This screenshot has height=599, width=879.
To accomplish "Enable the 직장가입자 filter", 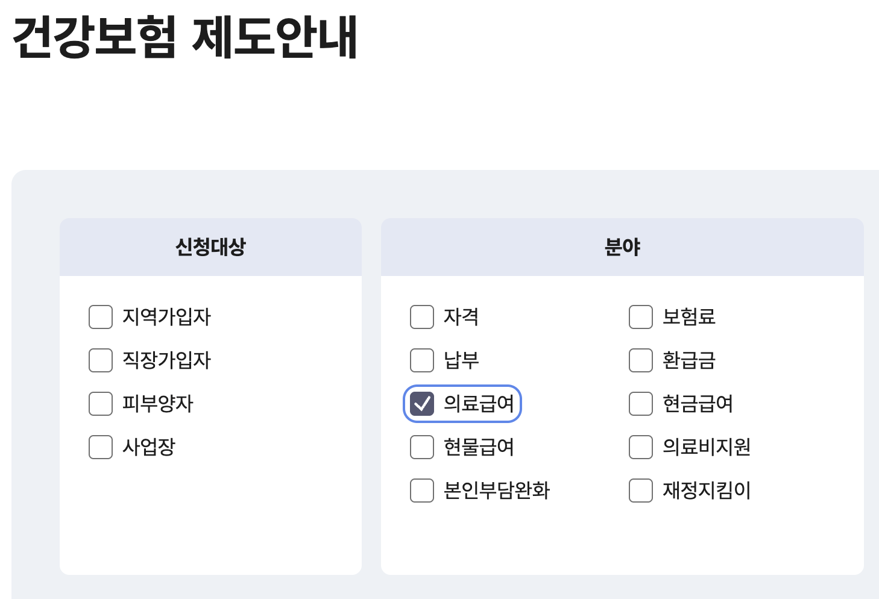I will pyautogui.click(x=100, y=360).
